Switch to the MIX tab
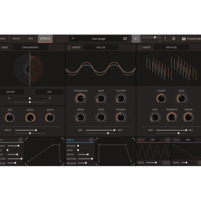The image size is (201, 201). [31, 38]
